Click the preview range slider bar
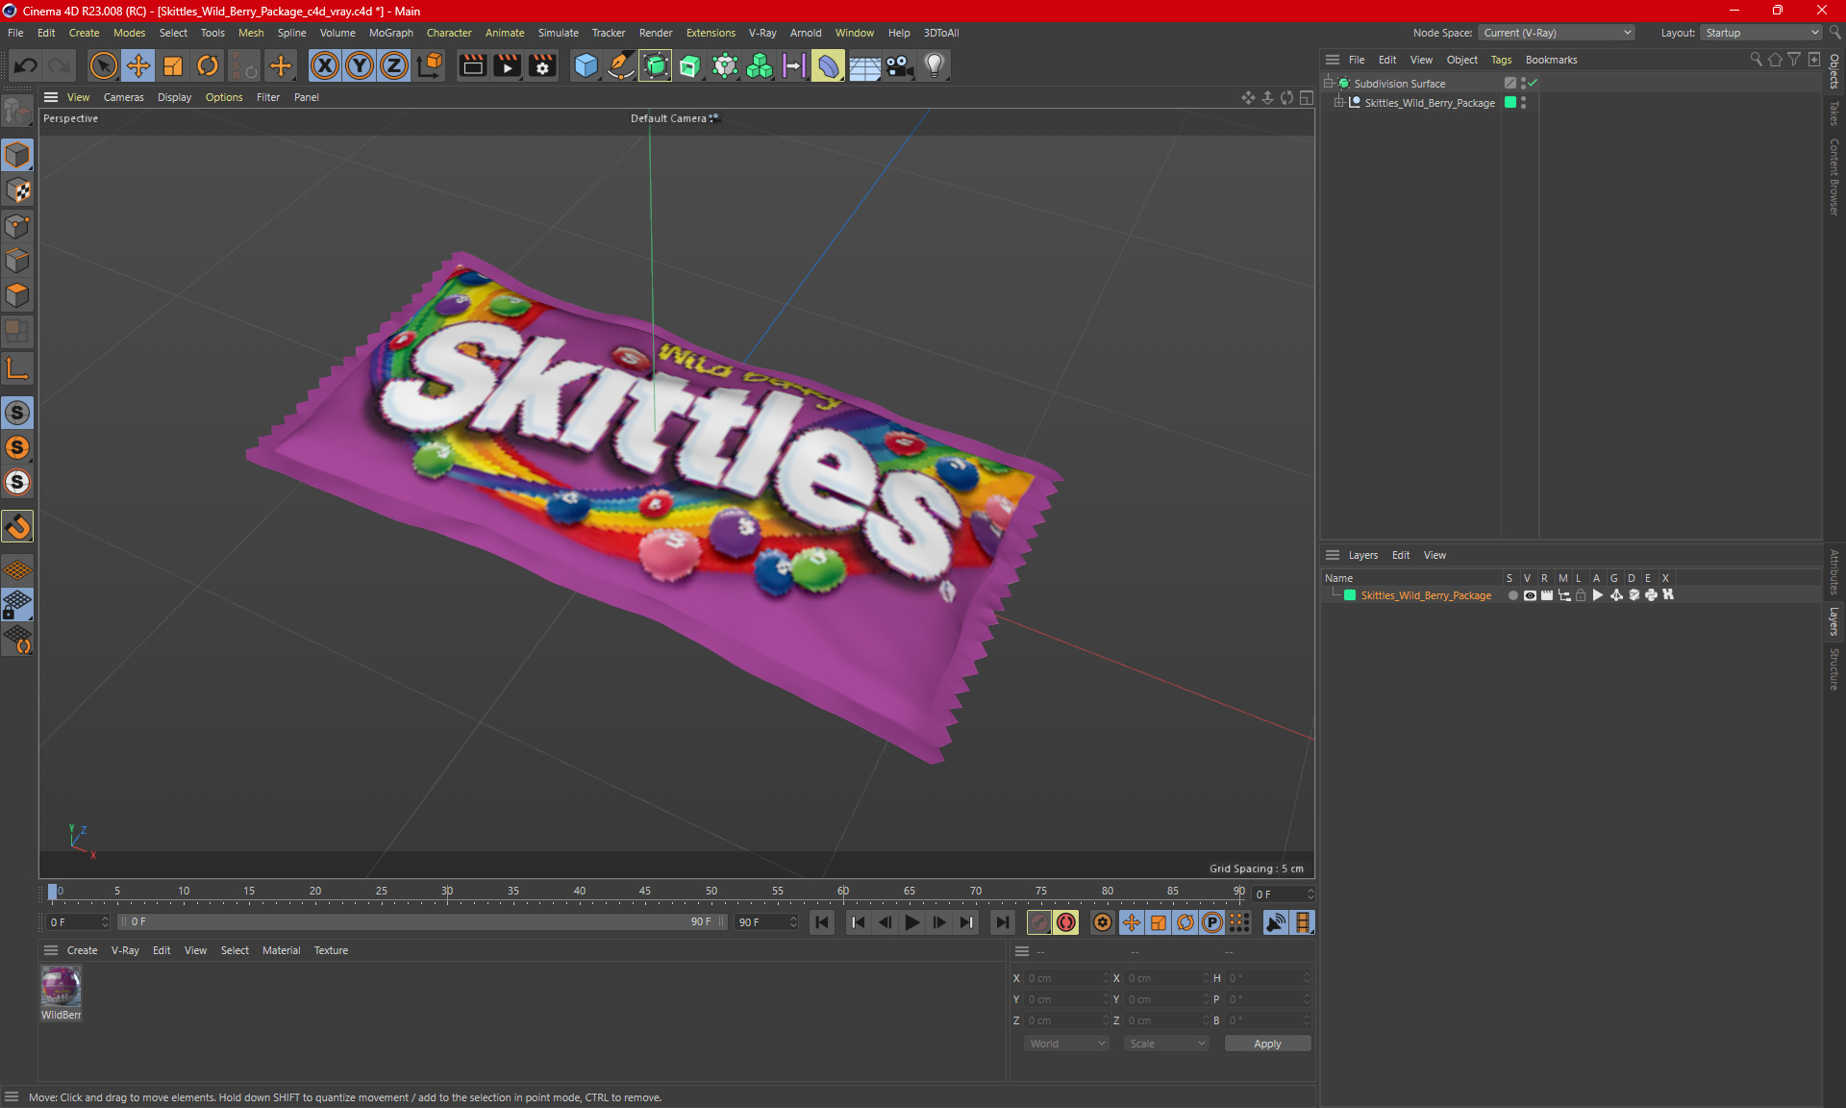 click(423, 922)
